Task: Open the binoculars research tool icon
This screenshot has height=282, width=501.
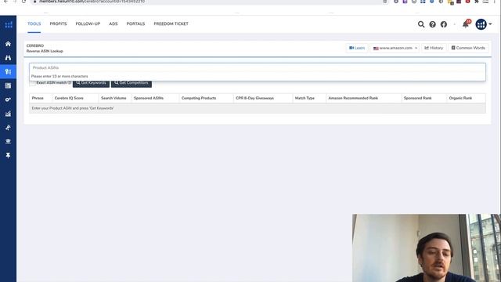Action: [x=8, y=58]
